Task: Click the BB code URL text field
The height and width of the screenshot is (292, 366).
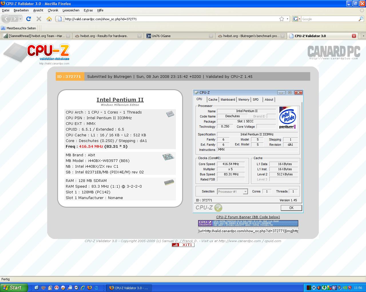Action: pyautogui.click(x=248, y=231)
